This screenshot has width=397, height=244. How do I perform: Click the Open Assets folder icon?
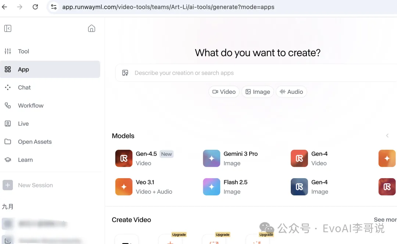point(8,142)
